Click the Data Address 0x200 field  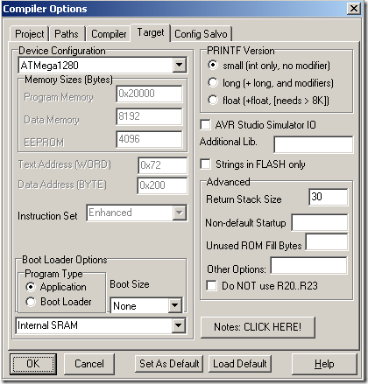point(162,185)
